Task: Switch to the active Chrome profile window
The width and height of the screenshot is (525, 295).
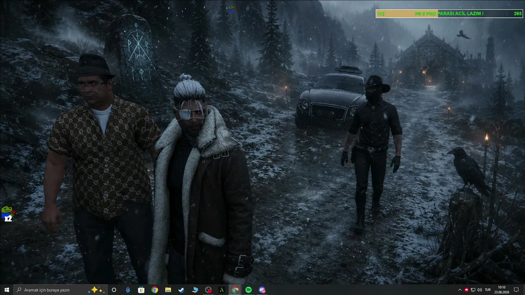Action: [235, 290]
